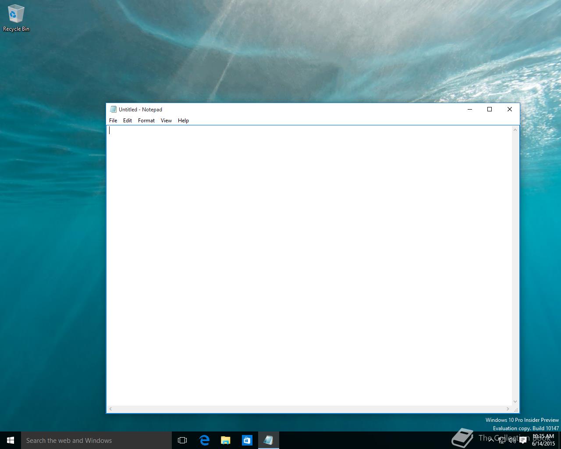Close the Notepad window

(x=510, y=109)
